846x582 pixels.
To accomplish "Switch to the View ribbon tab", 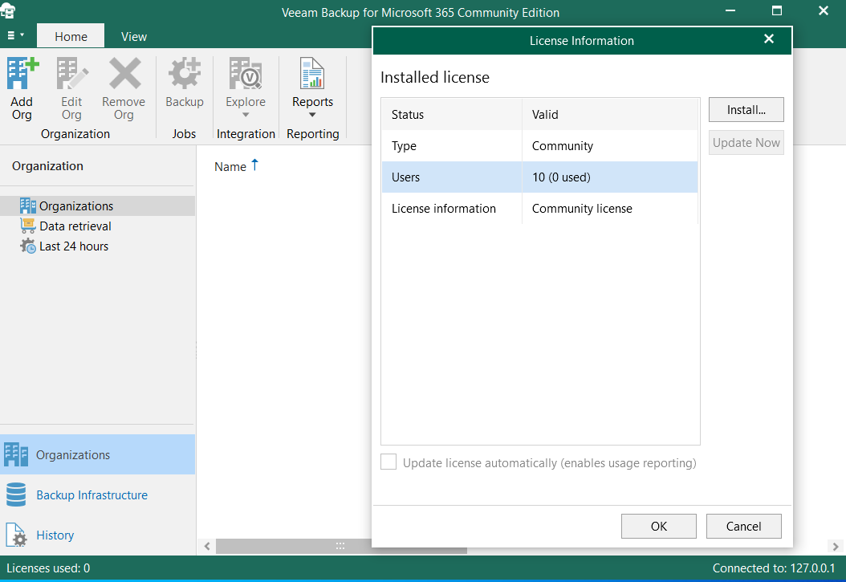I will coord(134,36).
